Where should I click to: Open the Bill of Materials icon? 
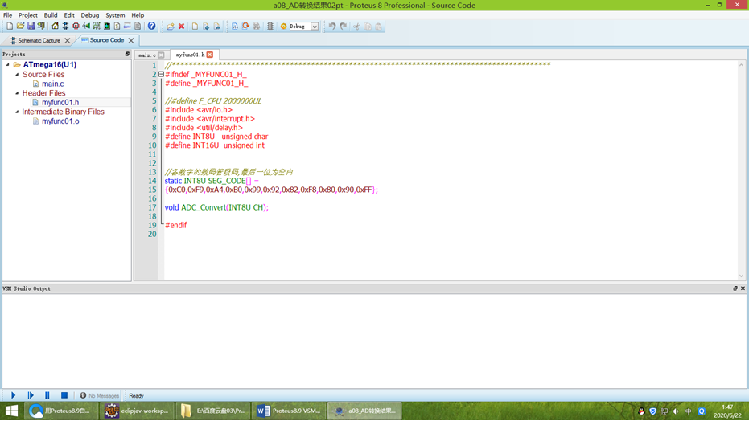click(117, 27)
